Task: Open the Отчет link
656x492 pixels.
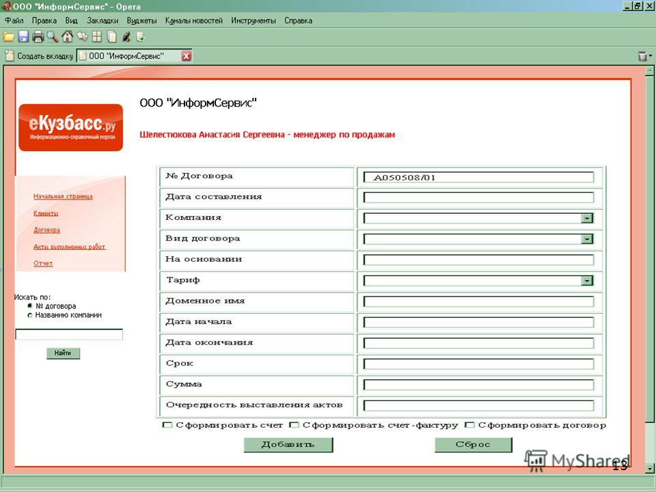Action: coord(44,264)
